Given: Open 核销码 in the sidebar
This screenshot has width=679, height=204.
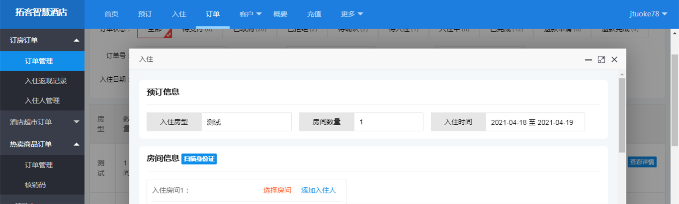Looking at the screenshot, I should click(42, 185).
